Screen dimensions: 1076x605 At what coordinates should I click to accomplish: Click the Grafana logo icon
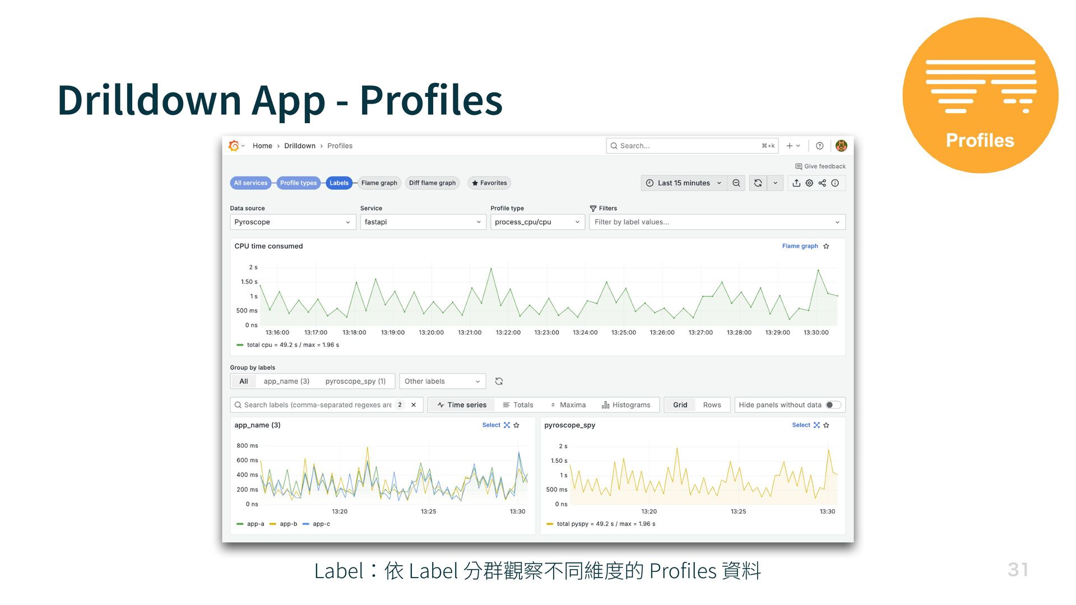pos(234,146)
